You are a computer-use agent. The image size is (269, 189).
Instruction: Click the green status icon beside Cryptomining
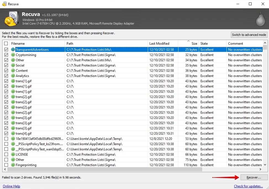pos(13,55)
